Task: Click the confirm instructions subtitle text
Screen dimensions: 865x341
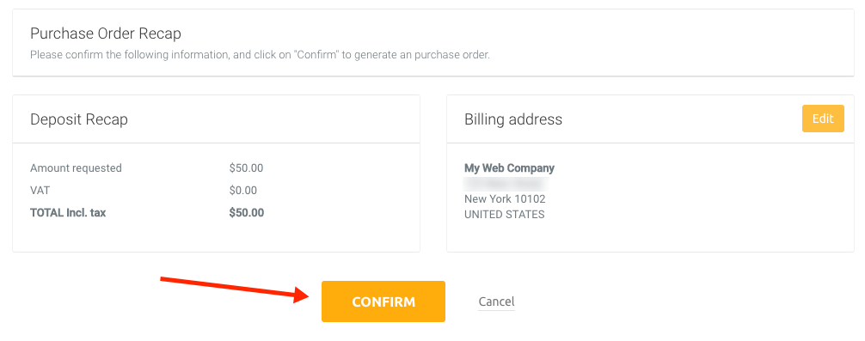Action: click(260, 55)
